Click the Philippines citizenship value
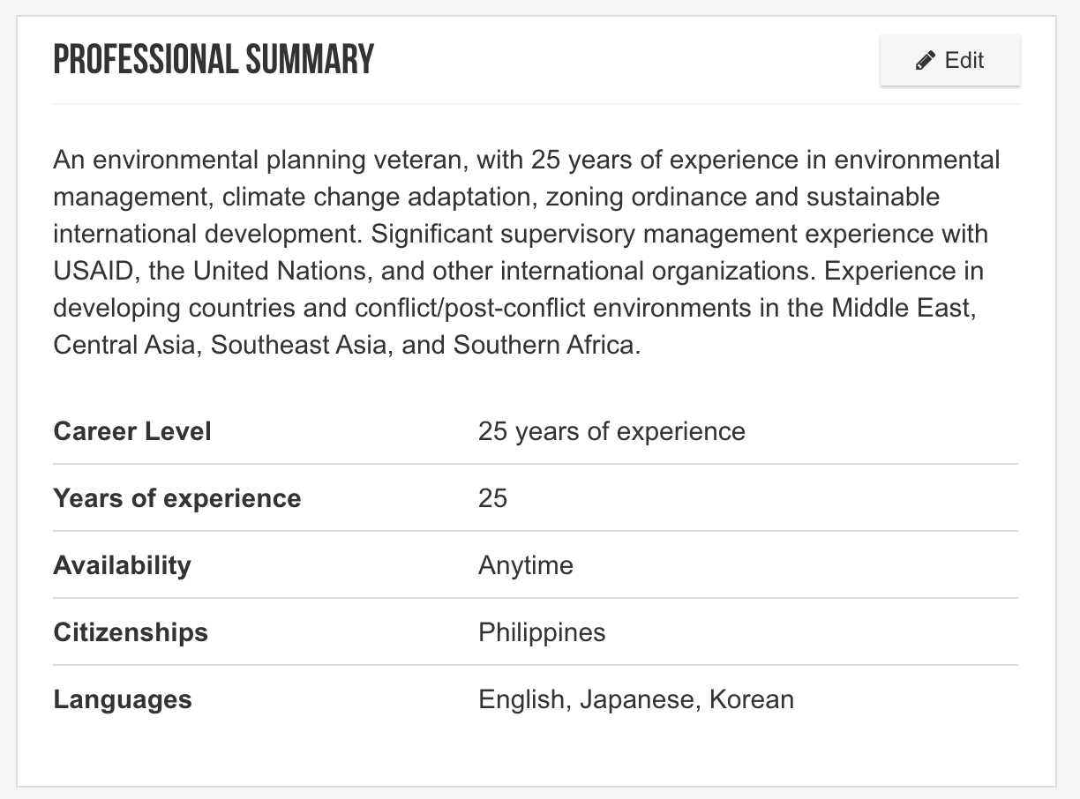The image size is (1080, 799). 542,632
